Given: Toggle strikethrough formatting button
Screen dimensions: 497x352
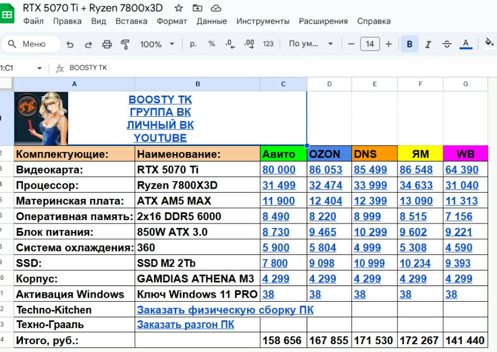Looking at the screenshot, I should pyautogui.click(x=447, y=44).
